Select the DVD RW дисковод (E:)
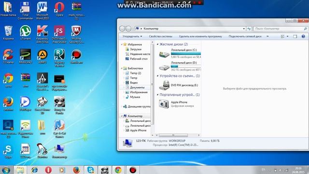The image size is (309, 174). point(178,85)
